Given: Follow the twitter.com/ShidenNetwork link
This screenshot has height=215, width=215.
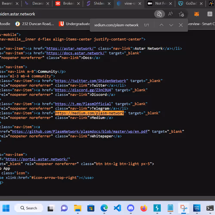Looking at the screenshot, I should 91,81.
